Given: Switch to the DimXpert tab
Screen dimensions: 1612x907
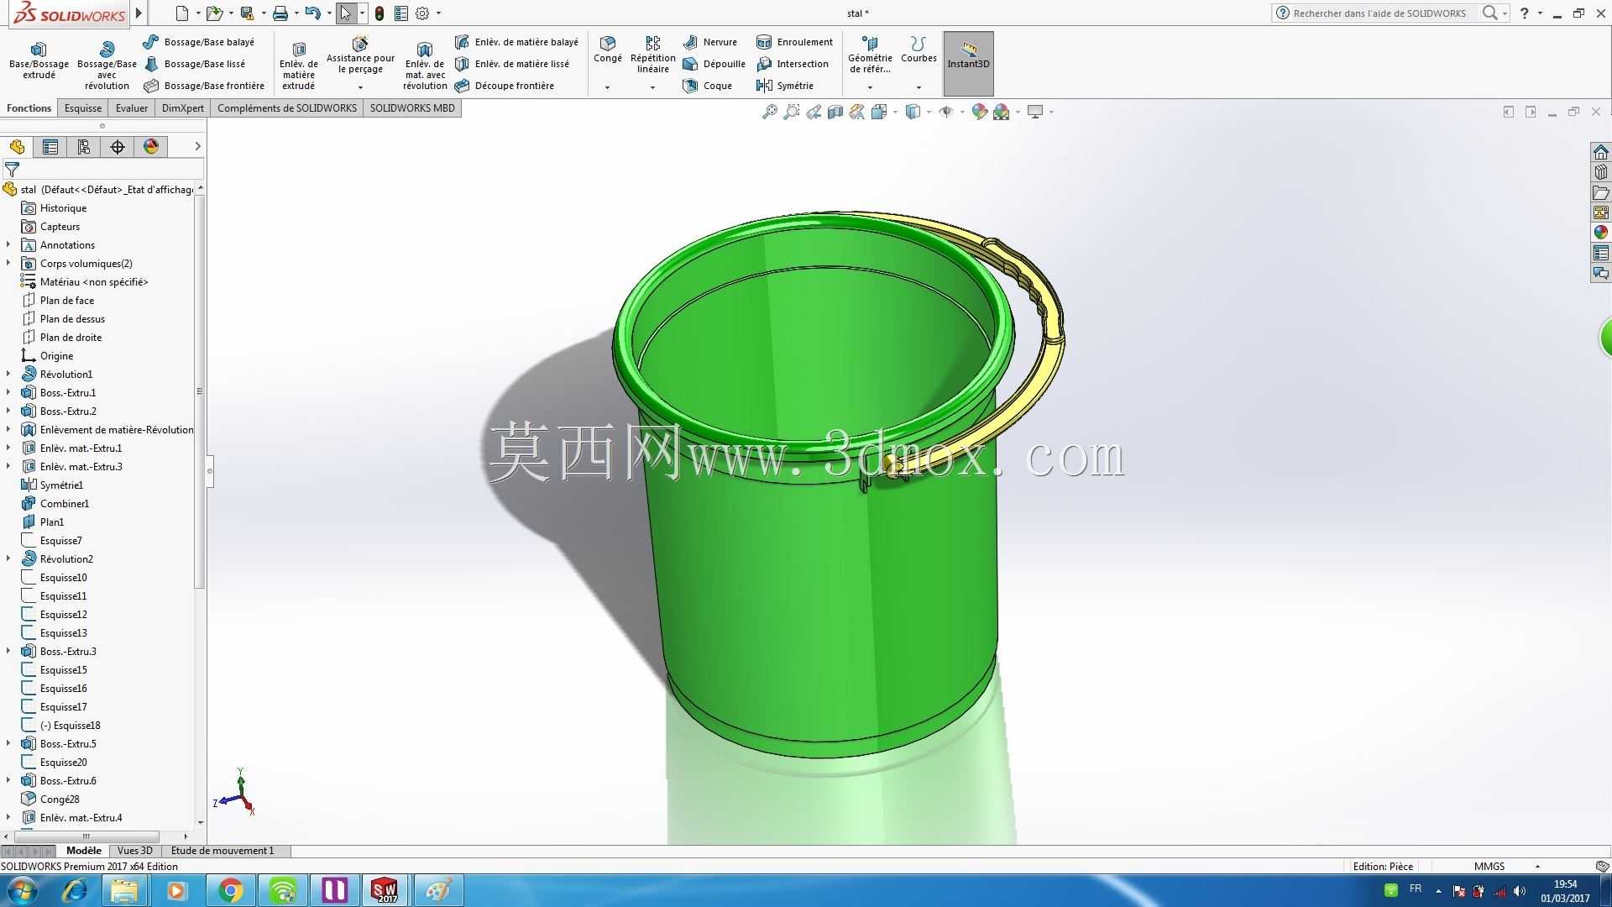Looking at the screenshot, I should point(183,108).
